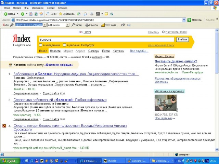
Task: Open the Поиск search pane
Action: click(x=51, y=14)
